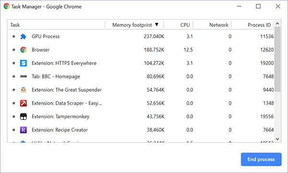Sort by the Process ID column header
The image size is (288, 173).
click(252, 25)
